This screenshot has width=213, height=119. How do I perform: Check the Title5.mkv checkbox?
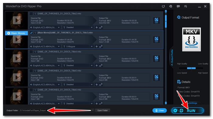click(31, 71)
